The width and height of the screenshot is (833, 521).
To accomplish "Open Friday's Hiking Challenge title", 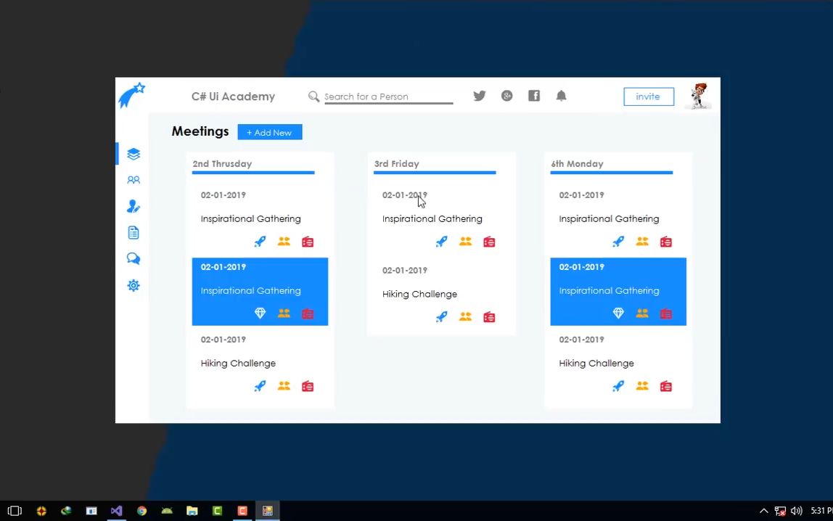I will click(419, 294).
